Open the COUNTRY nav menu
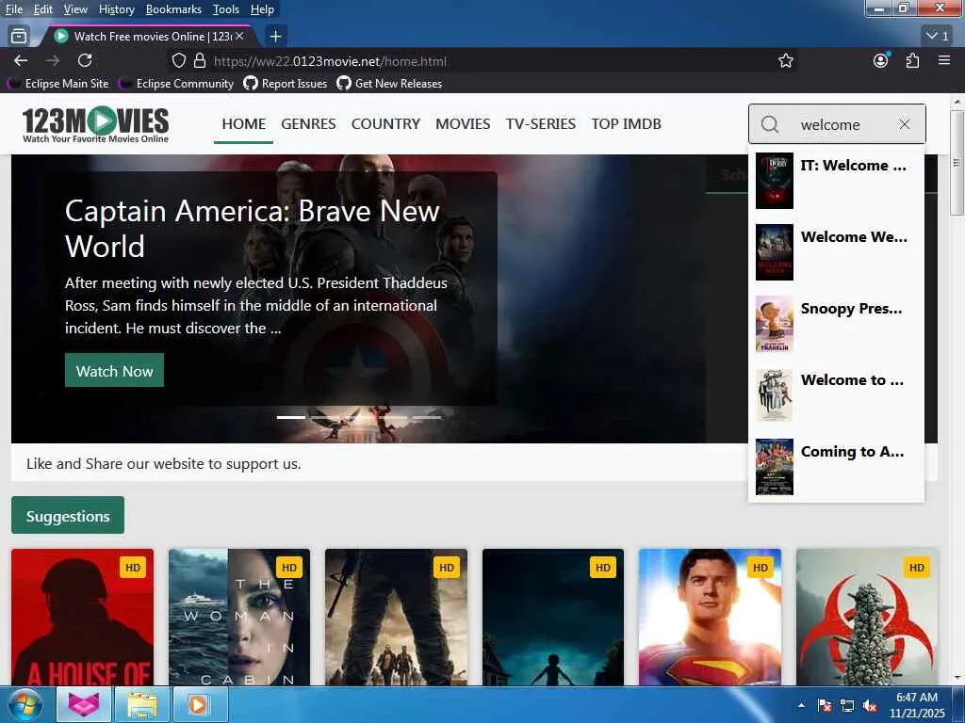Viewport: 965px width, 723px height. (385, 123)
